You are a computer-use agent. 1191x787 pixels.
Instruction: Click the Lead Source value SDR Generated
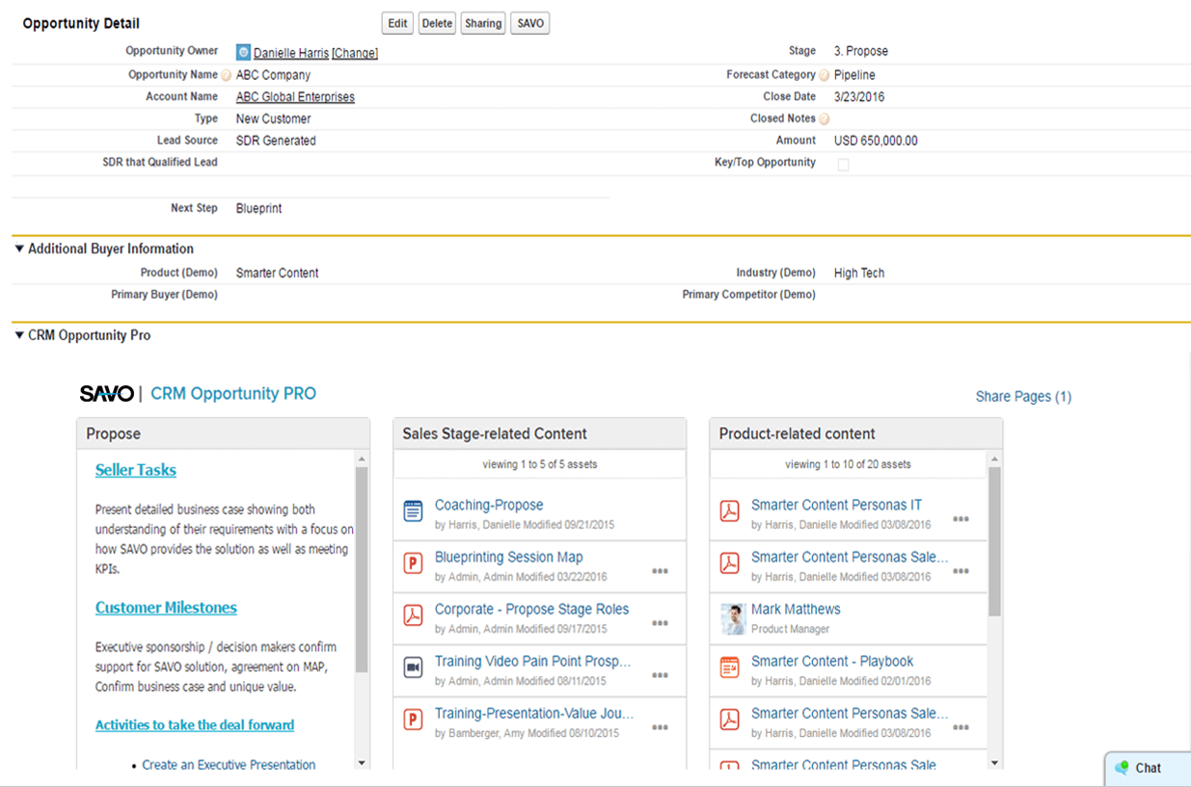tap(276, 141)
